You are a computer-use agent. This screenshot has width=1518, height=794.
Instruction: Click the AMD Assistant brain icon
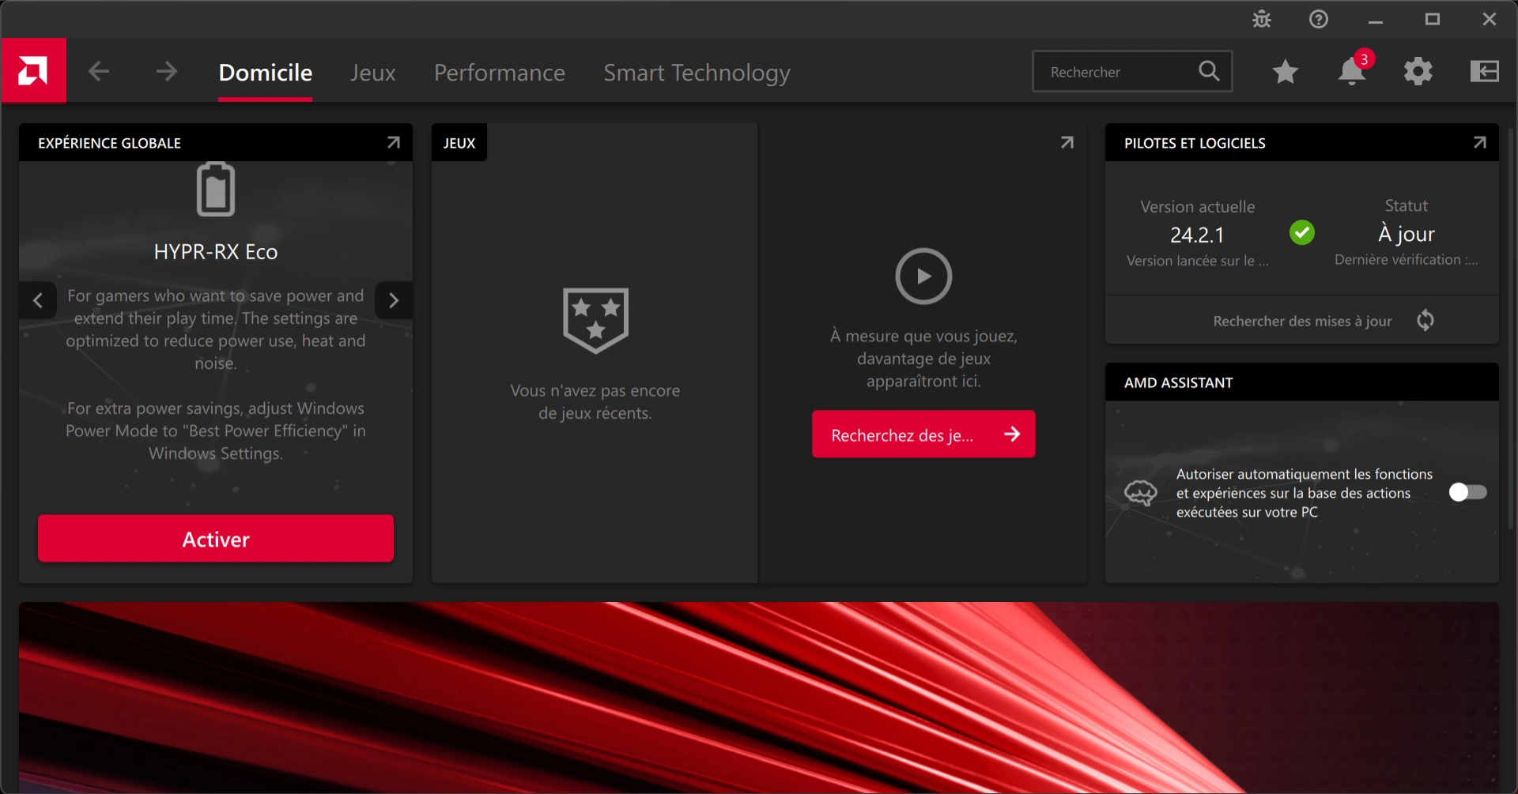click(1141, 493)
